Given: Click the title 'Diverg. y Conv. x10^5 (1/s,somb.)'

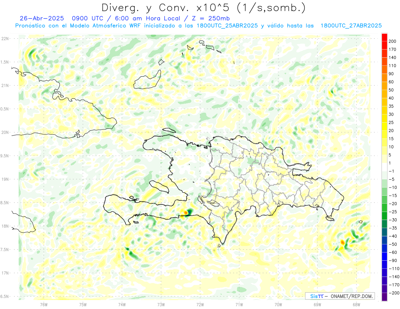Looking at the screenshot, I should point(203,8).
